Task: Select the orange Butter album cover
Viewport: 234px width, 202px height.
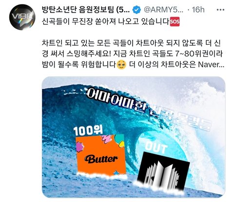Action: tap(101, 155)
